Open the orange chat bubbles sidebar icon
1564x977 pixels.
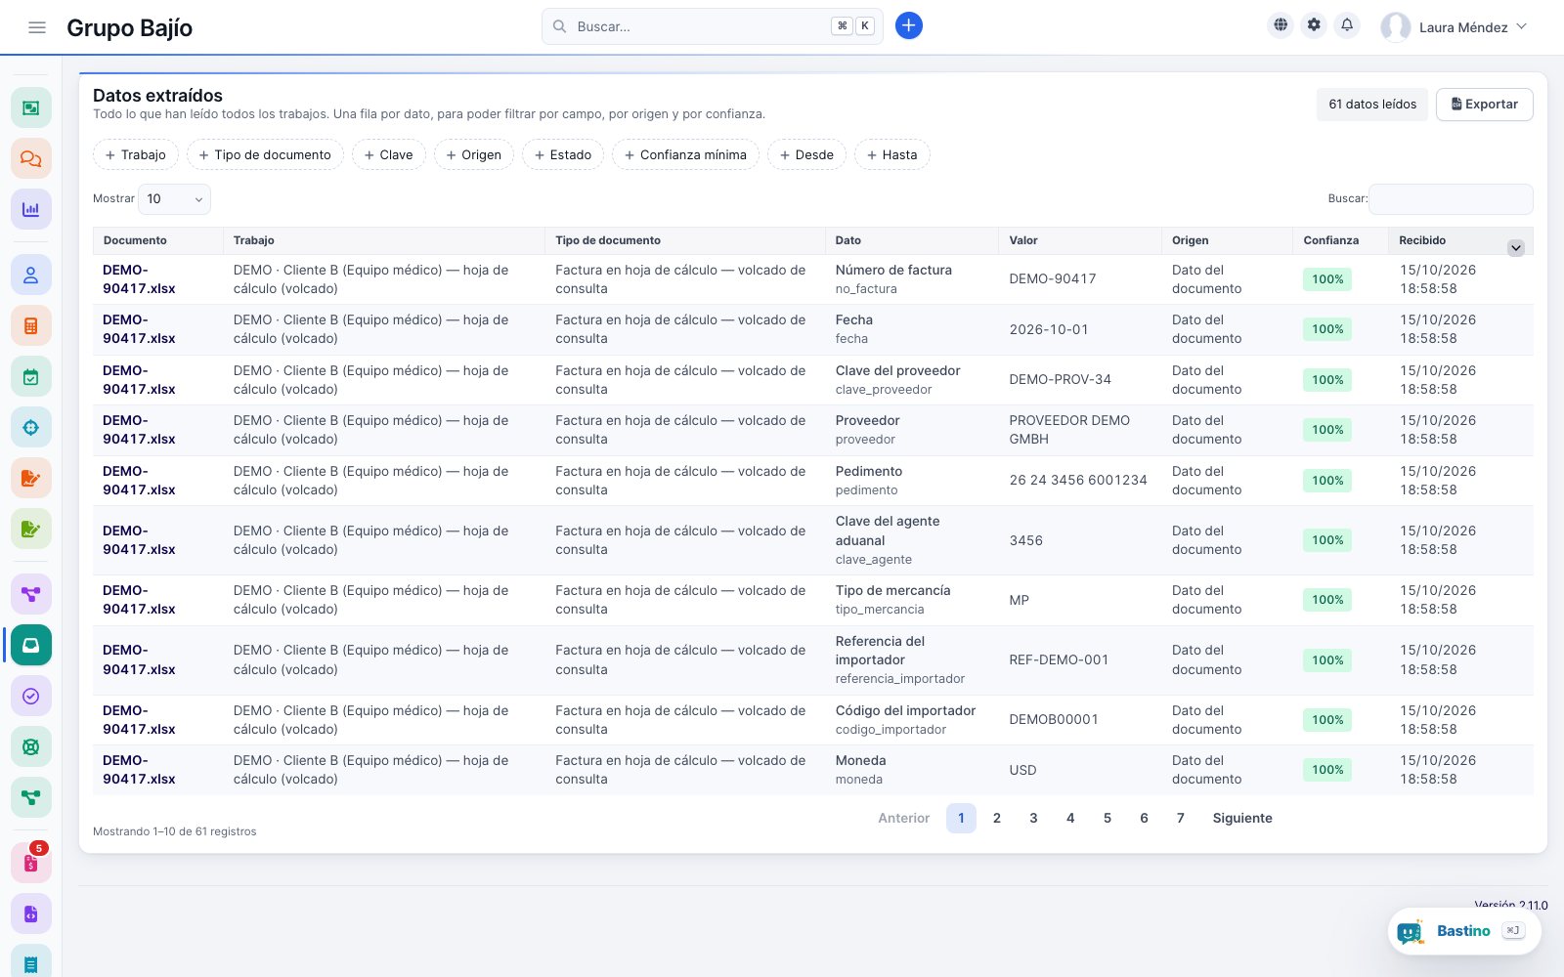point(31,158)
